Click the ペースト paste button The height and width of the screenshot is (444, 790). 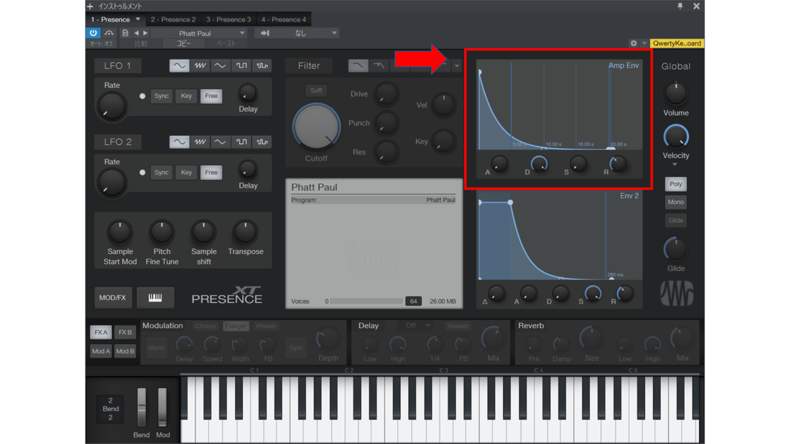[x=226, y=43]
